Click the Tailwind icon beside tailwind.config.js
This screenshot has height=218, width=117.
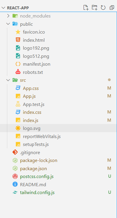(15, 193)
